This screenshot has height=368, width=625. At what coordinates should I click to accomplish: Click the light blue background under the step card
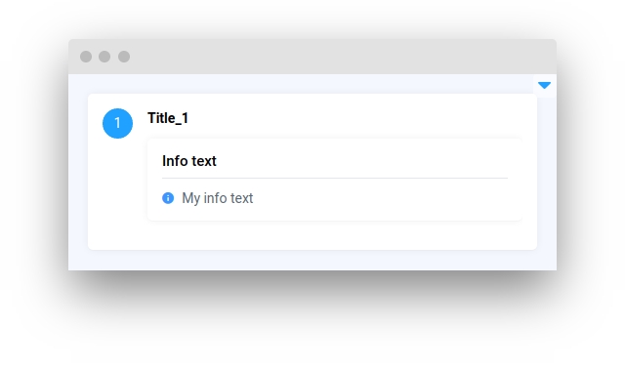[x=312, y=260]
